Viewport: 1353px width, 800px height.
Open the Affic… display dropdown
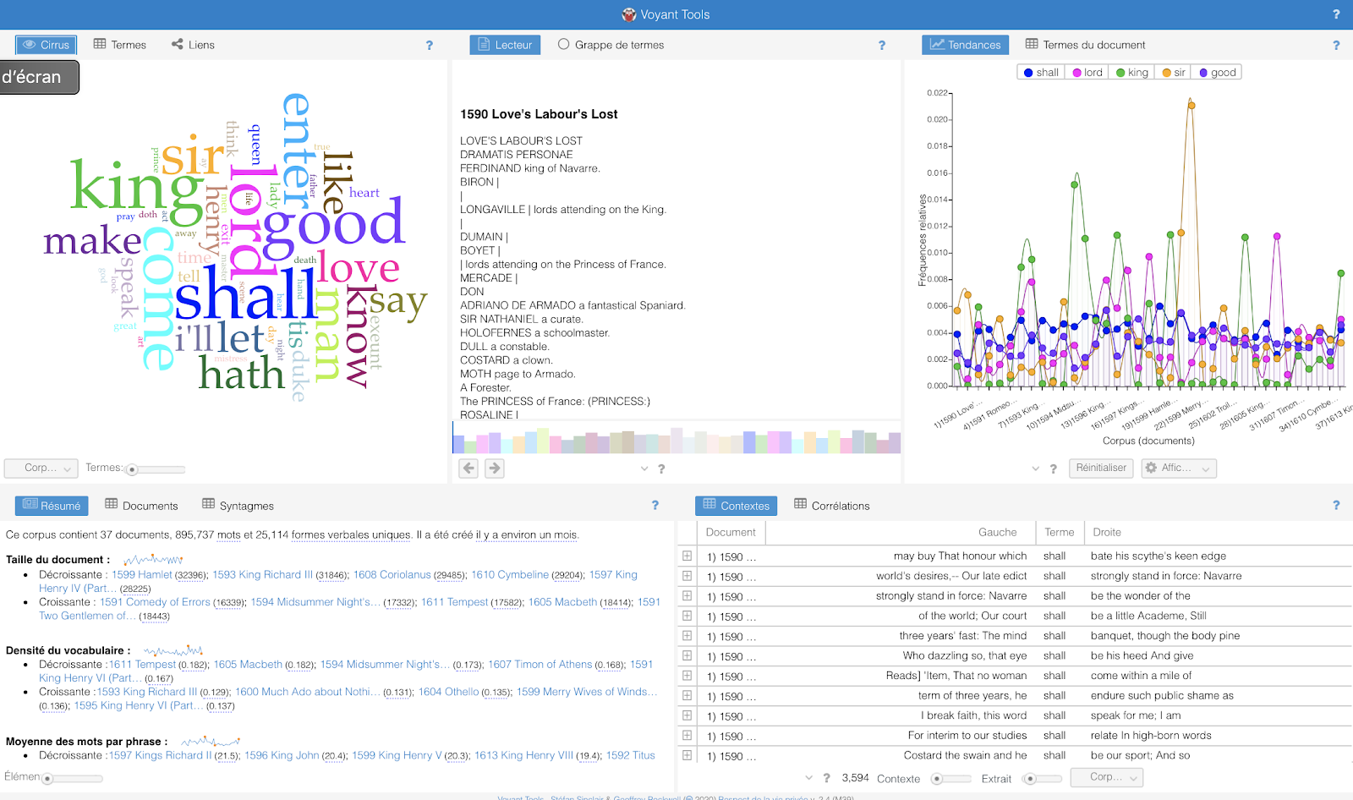pyautogui.click(x=1180, y=468)
